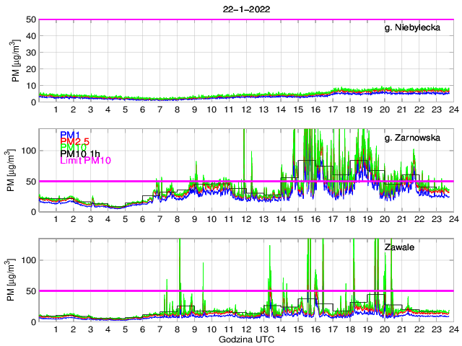Click the blue PM1 legend entry
462x346 pixels.
(70, 135)
